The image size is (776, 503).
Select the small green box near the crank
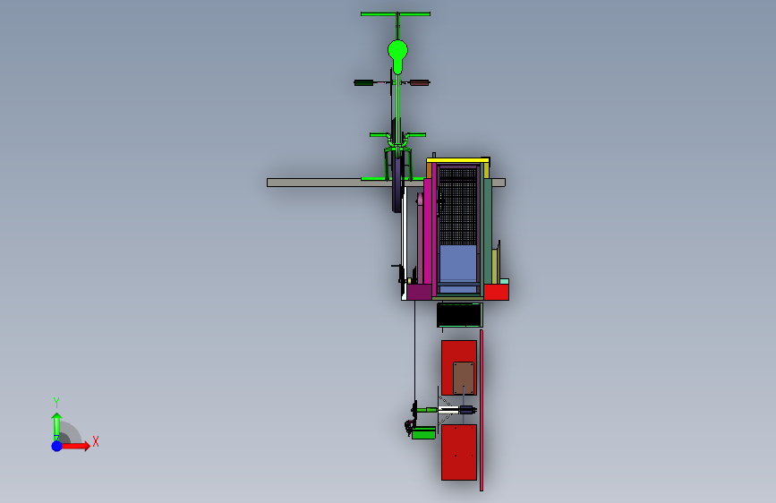pos(423,434)
